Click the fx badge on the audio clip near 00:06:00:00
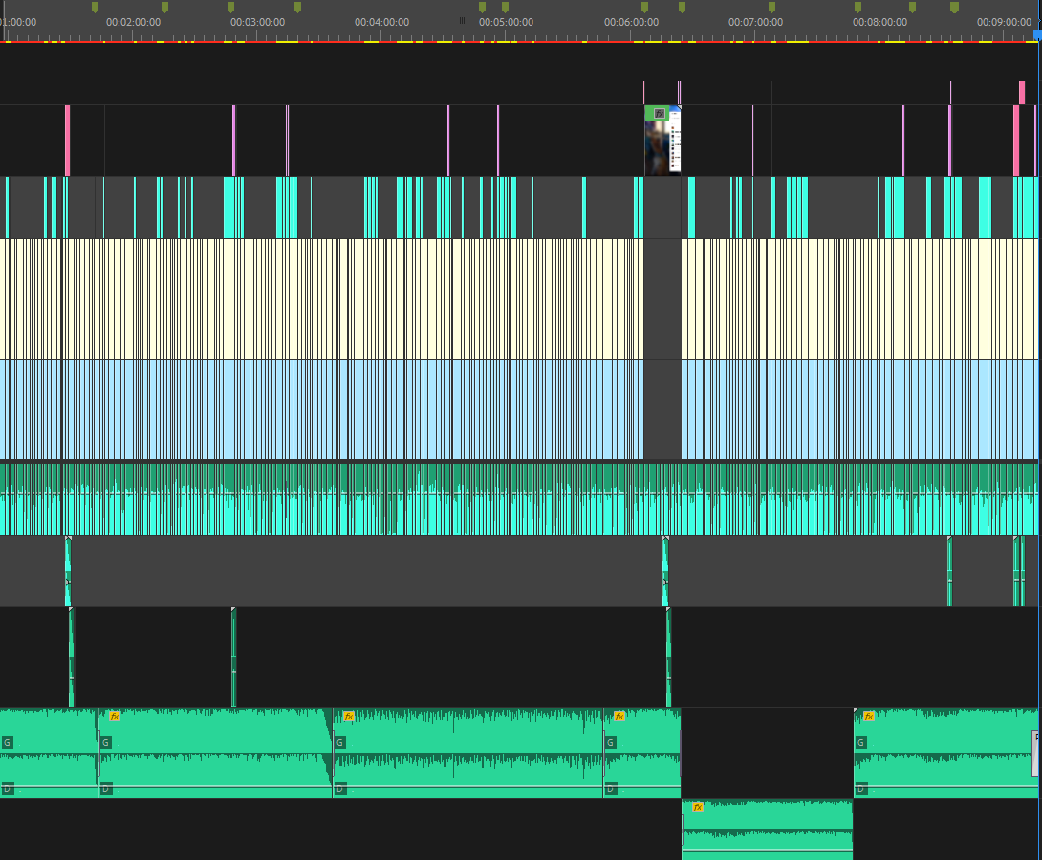Viewport: 1042px width, 860px height. tap(619, 717)
